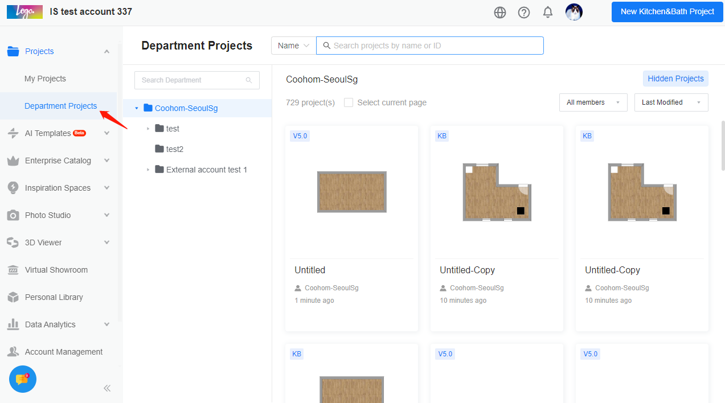Open the chat support bubble icon
This screenshot has width=725, height=403.
tap(23, 379)
